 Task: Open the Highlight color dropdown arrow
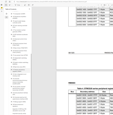click(12, 5)
